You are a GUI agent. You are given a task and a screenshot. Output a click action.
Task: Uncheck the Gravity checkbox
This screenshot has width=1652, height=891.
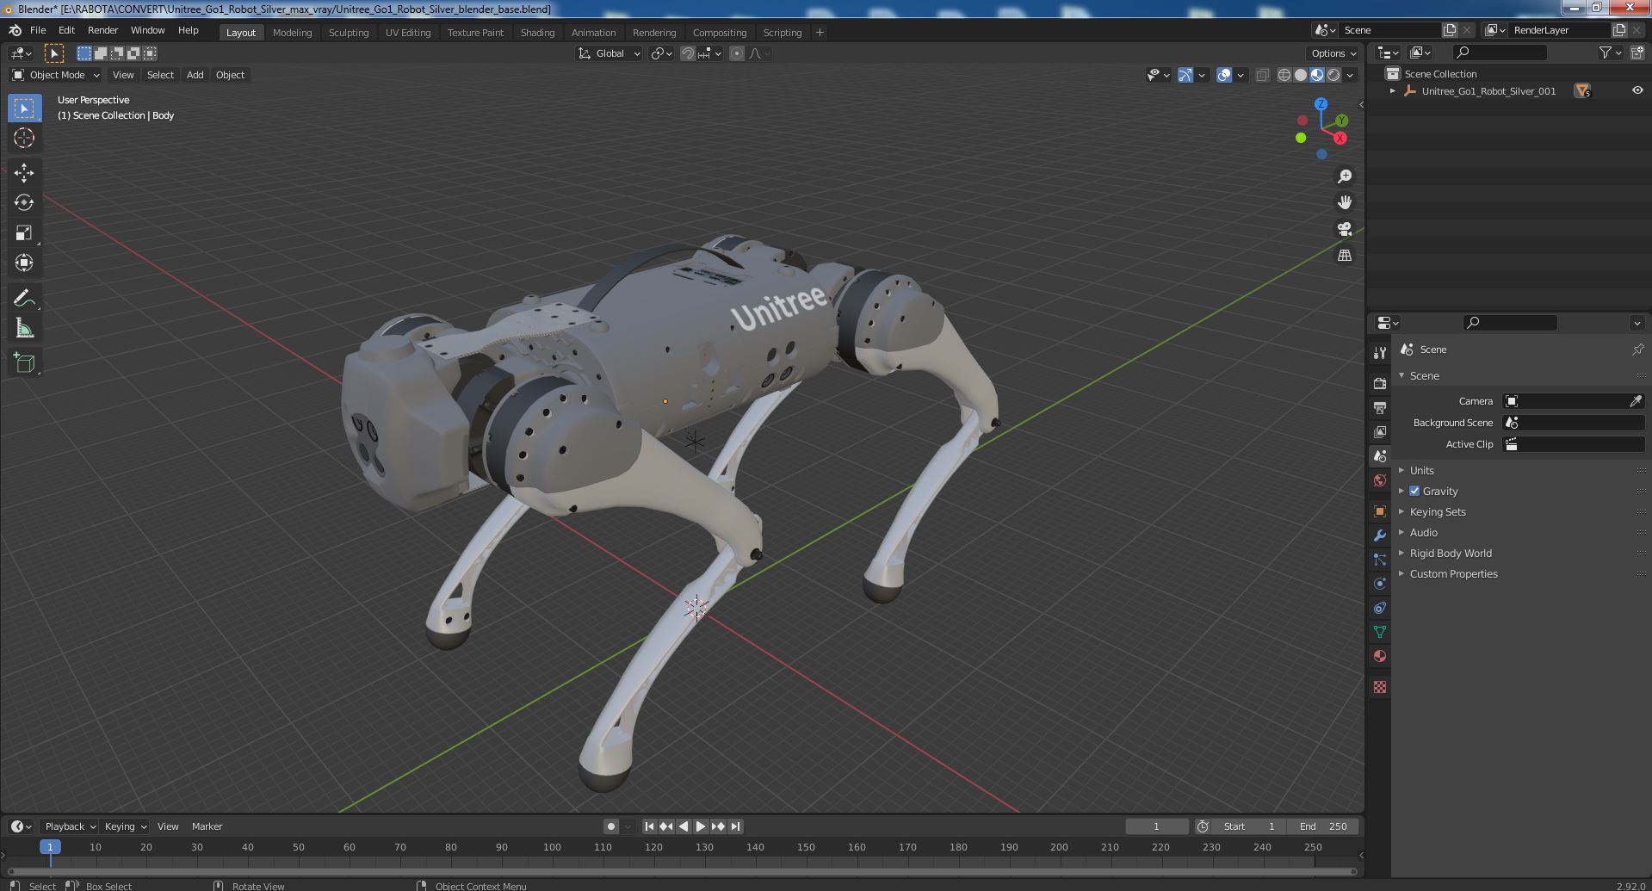pos(1414,491)
